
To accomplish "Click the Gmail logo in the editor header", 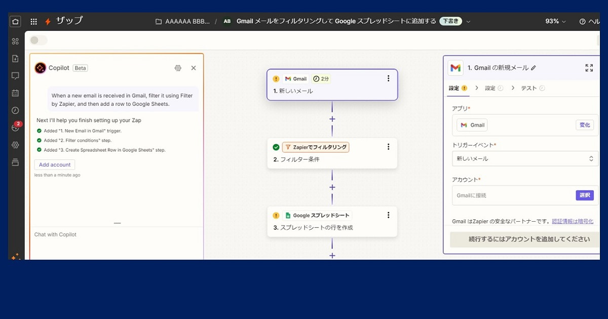I will (x=455, y=68).
